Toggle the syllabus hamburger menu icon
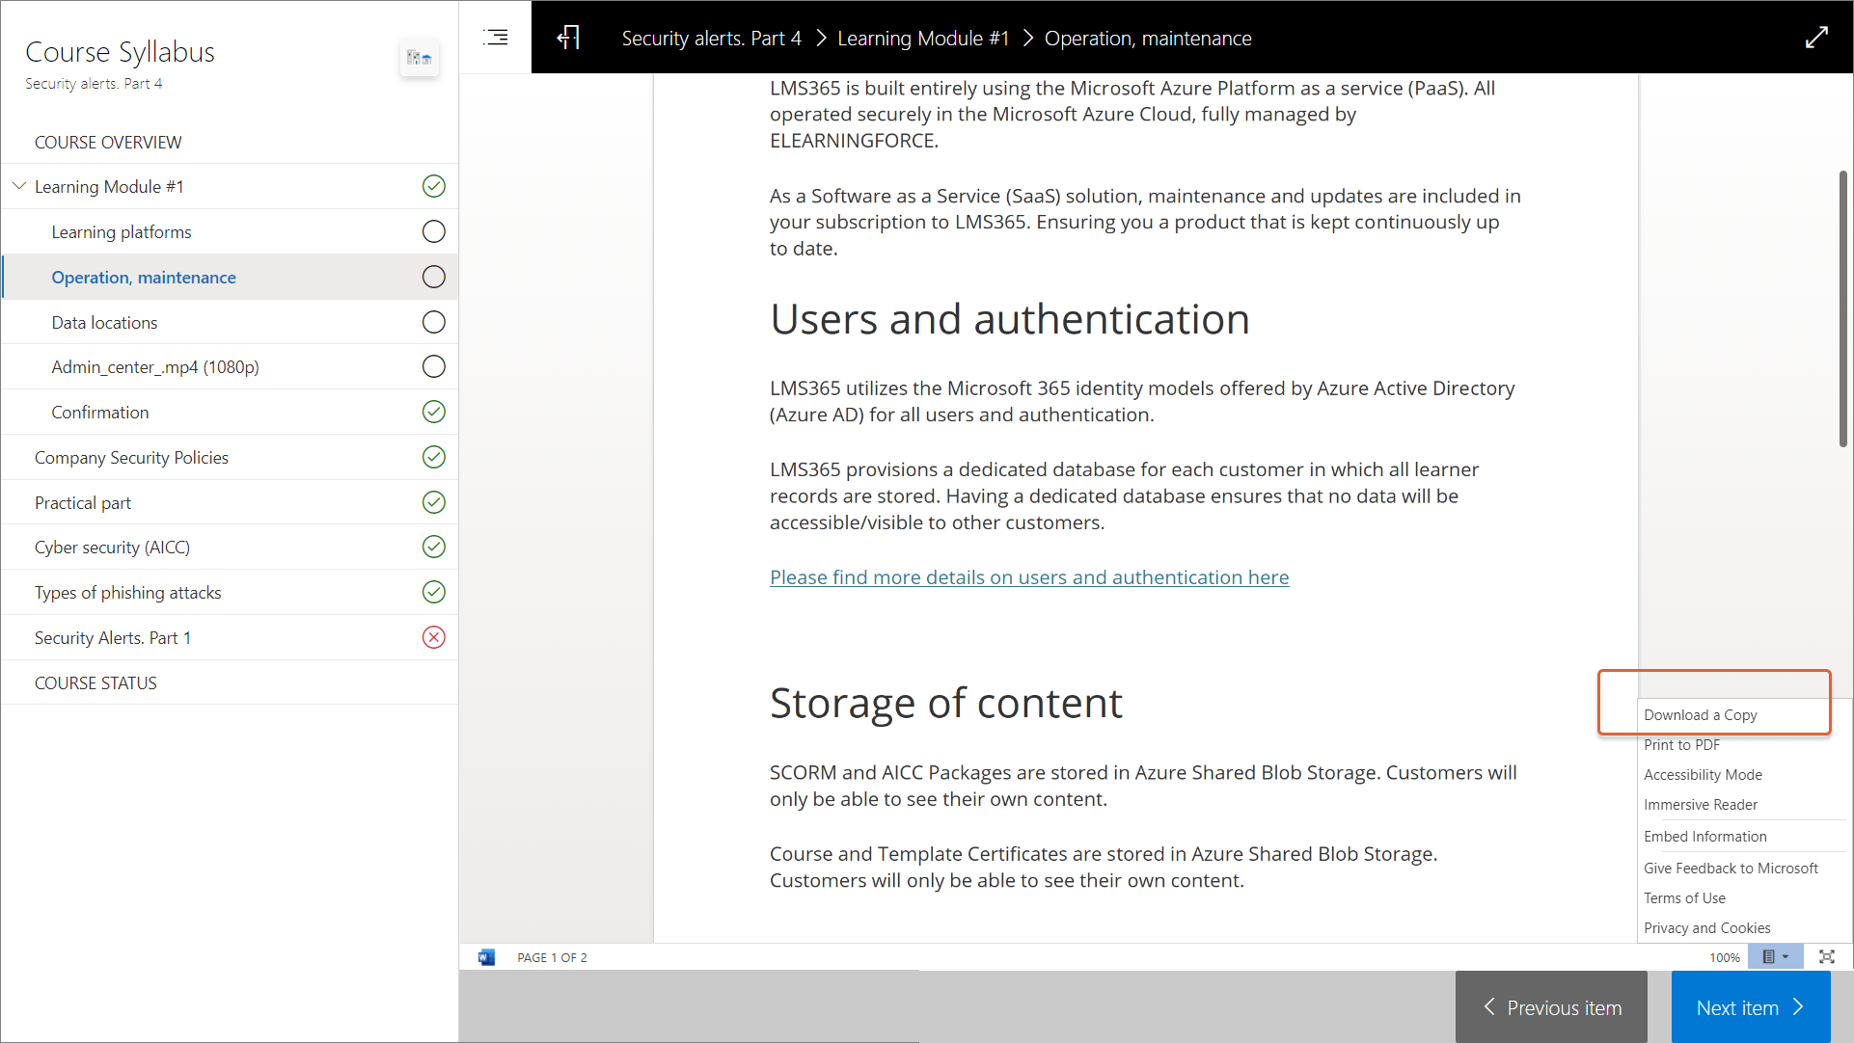This screenshot has width=1854, height=1043. click(496, 38)
